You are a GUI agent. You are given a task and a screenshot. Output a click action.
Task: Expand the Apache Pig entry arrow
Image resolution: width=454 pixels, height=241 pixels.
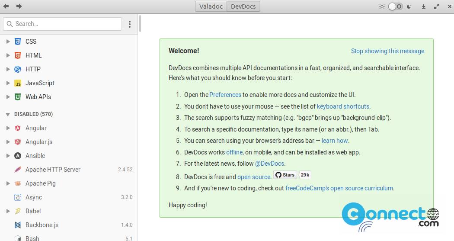8,183
